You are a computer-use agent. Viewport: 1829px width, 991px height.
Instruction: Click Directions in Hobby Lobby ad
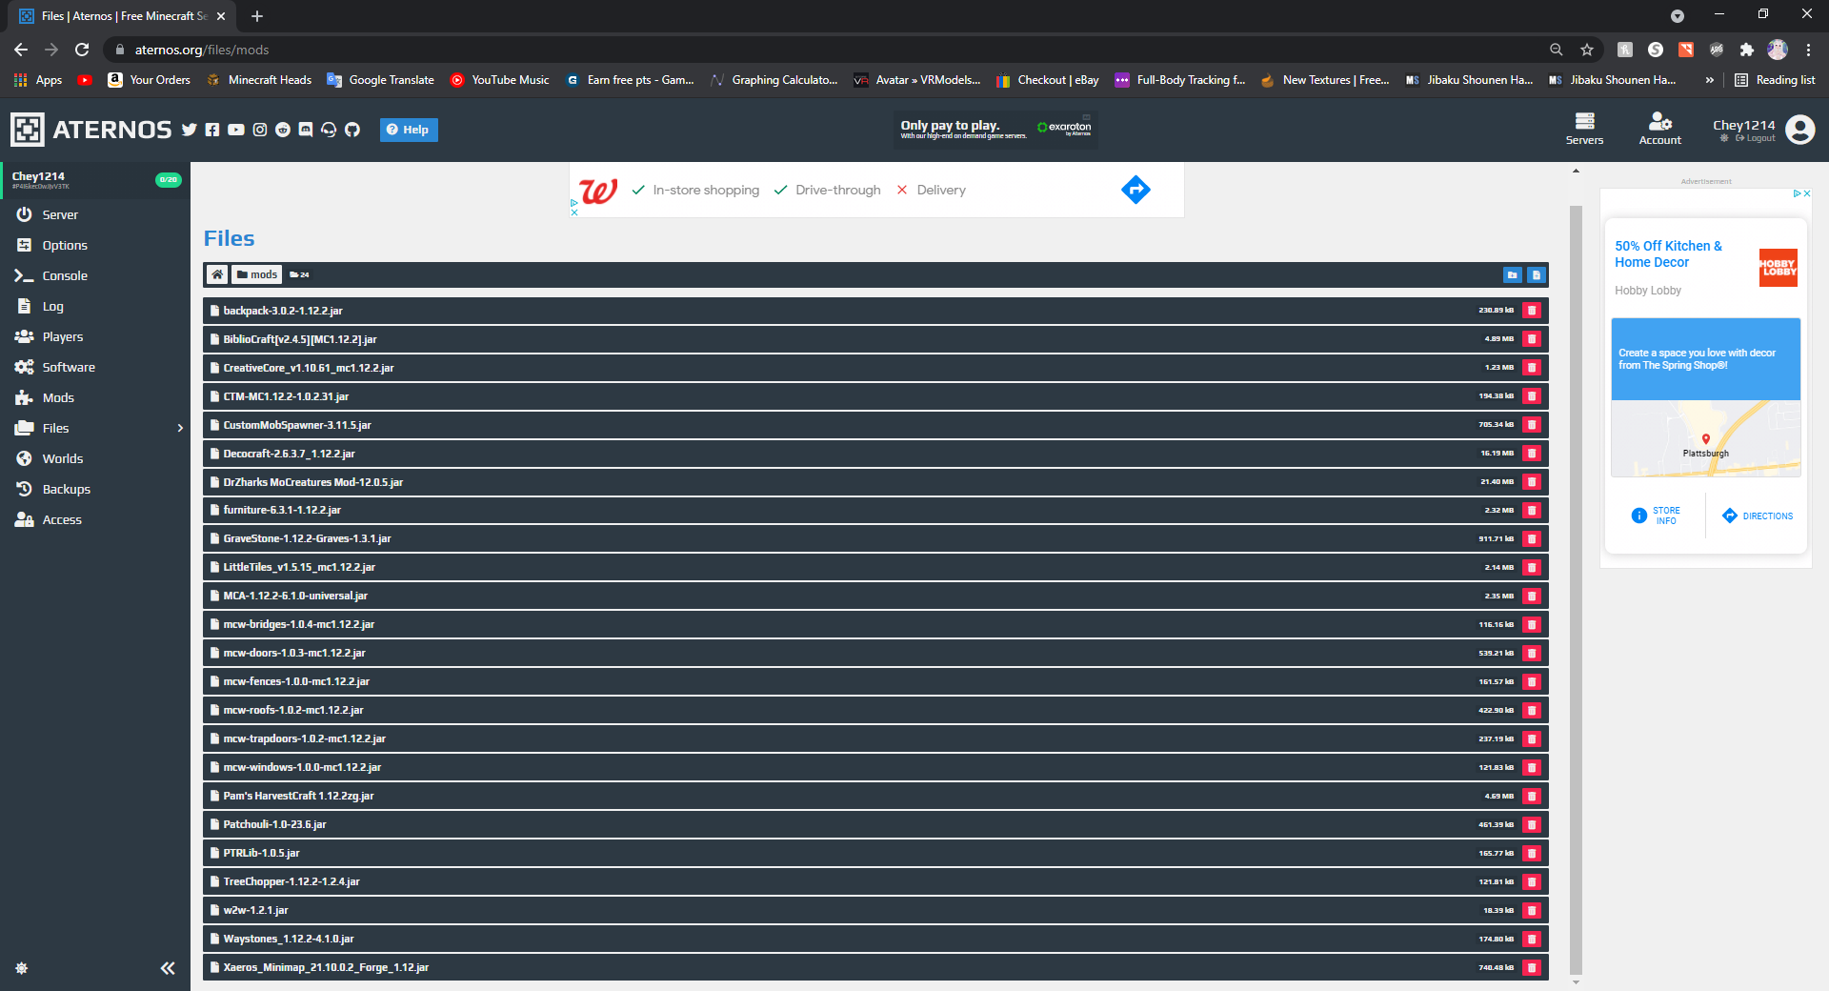coord(1758,516)
